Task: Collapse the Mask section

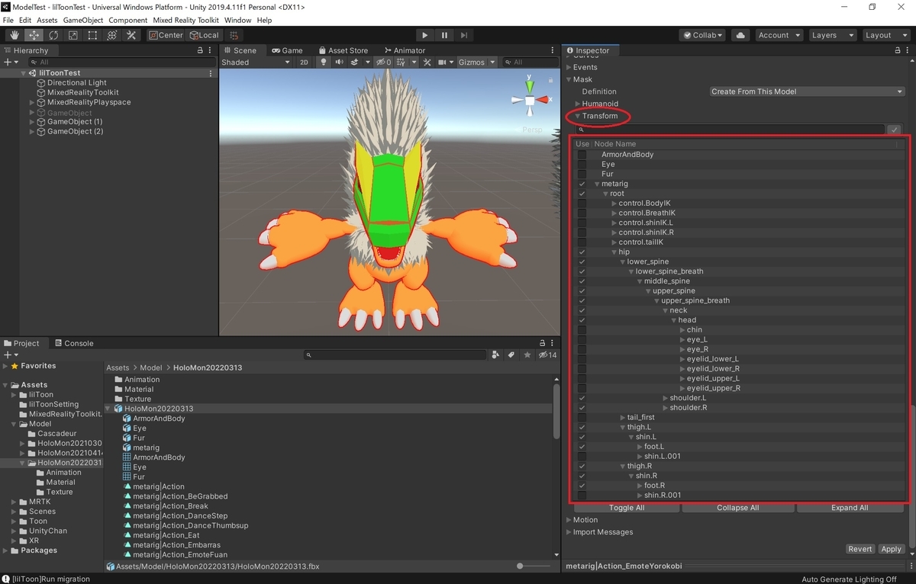Action: click(x=569, y=79)
